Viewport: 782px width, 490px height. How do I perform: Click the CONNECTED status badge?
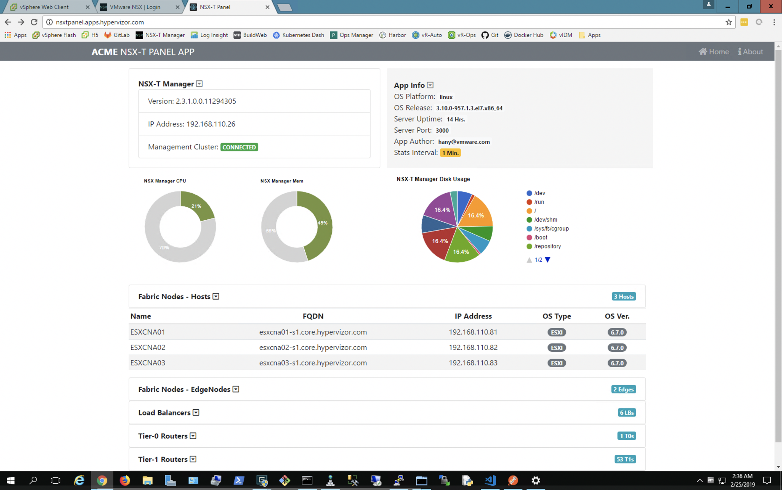pos(239,147)
